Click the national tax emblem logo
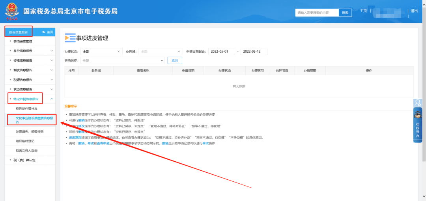Image resolution: width=426 pixels, height=201 pixels. [x=12, y=12]
